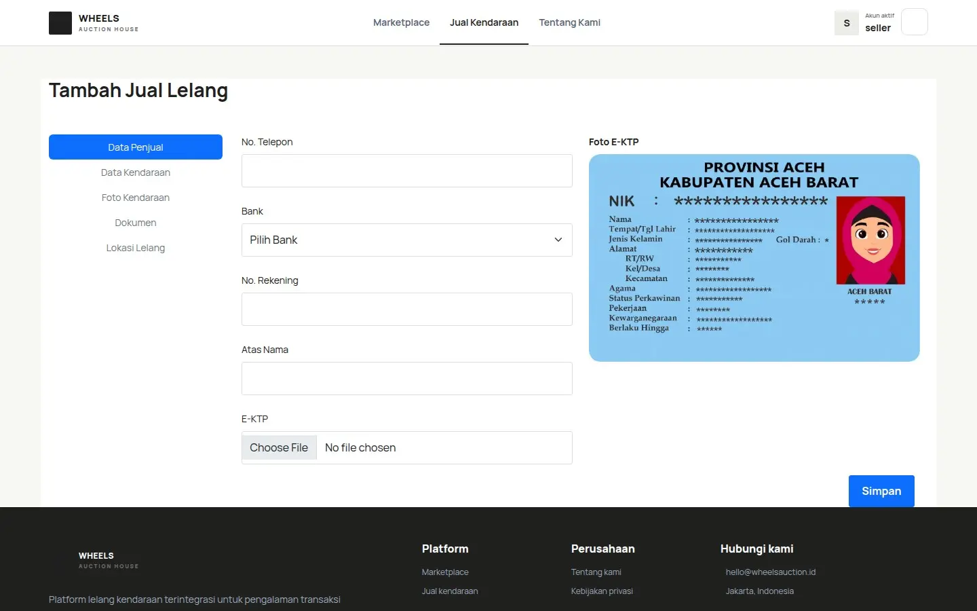Image resolution: width=977 pixels, height=611 pixels.
Task: Select the Jual Kendaraan nav item
Action: click(x=484, y=22)
